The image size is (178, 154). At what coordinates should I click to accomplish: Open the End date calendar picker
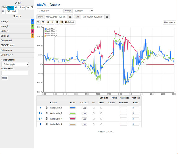coord(107,17)
